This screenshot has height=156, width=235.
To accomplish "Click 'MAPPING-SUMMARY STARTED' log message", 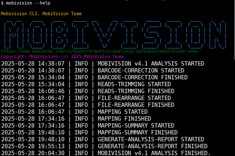I will point(136,125).
